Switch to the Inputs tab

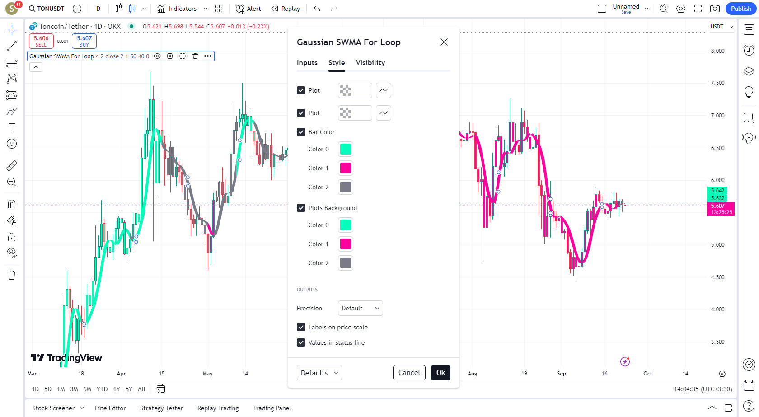pyautogui.click(x=307, y=63)
